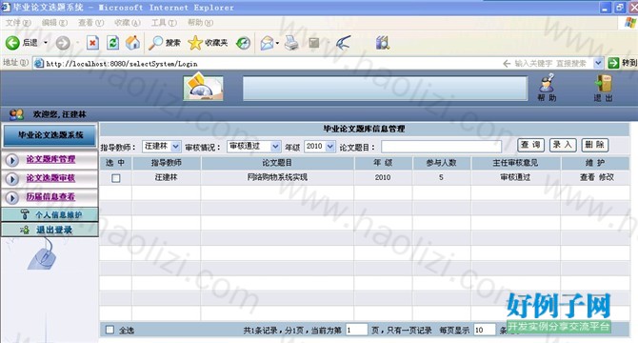This screenshot has height=343, width=638.
Task: Click logout icon beside 退出登录
Action: 25,230
